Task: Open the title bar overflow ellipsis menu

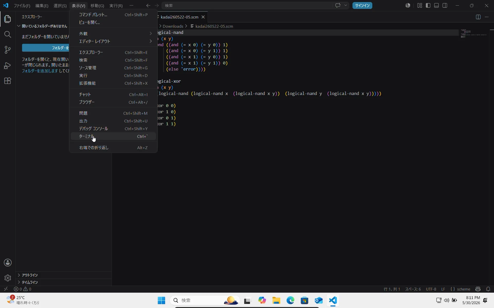Action: pos(131,5)
